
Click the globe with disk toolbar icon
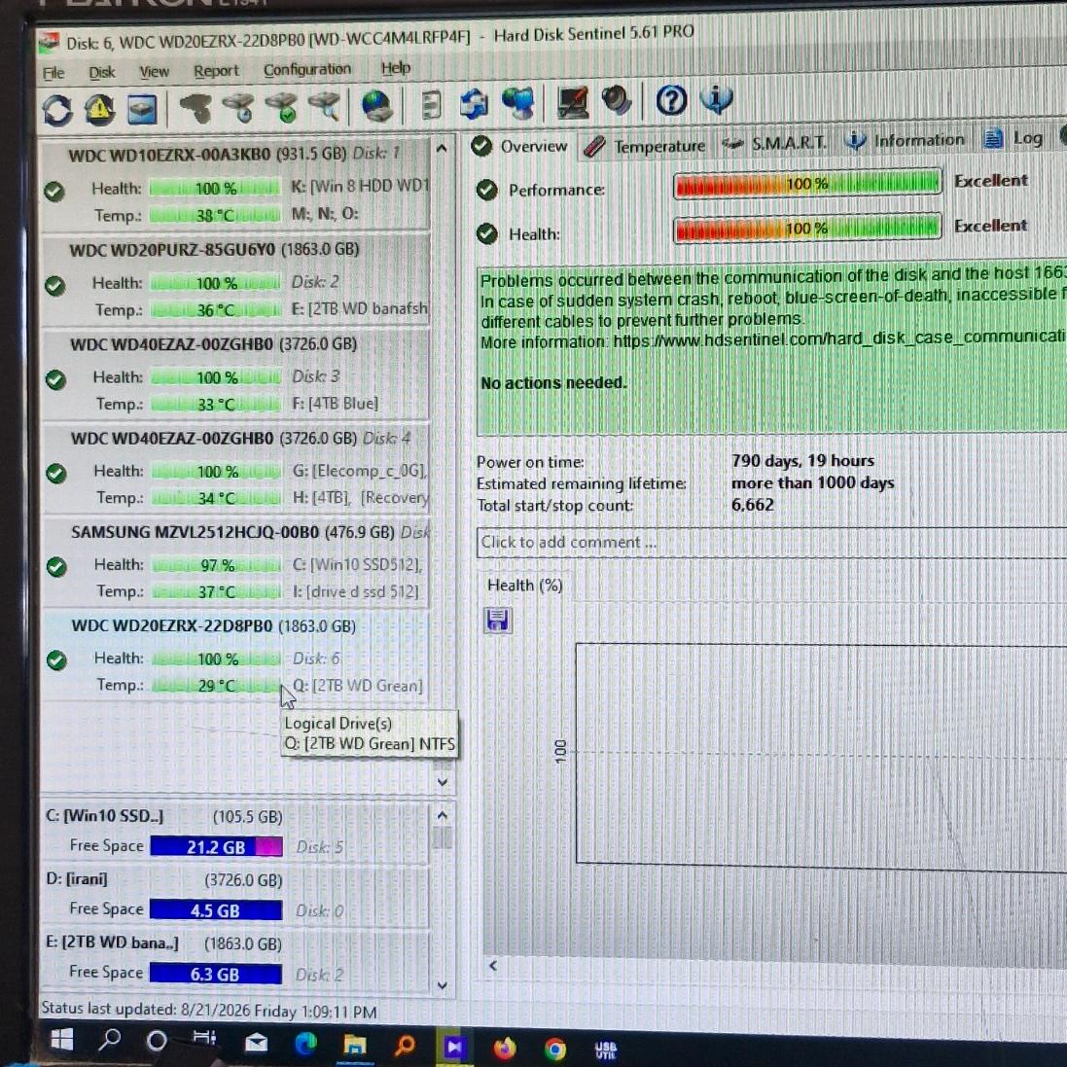pyautogui.click(x=377, y=106)
